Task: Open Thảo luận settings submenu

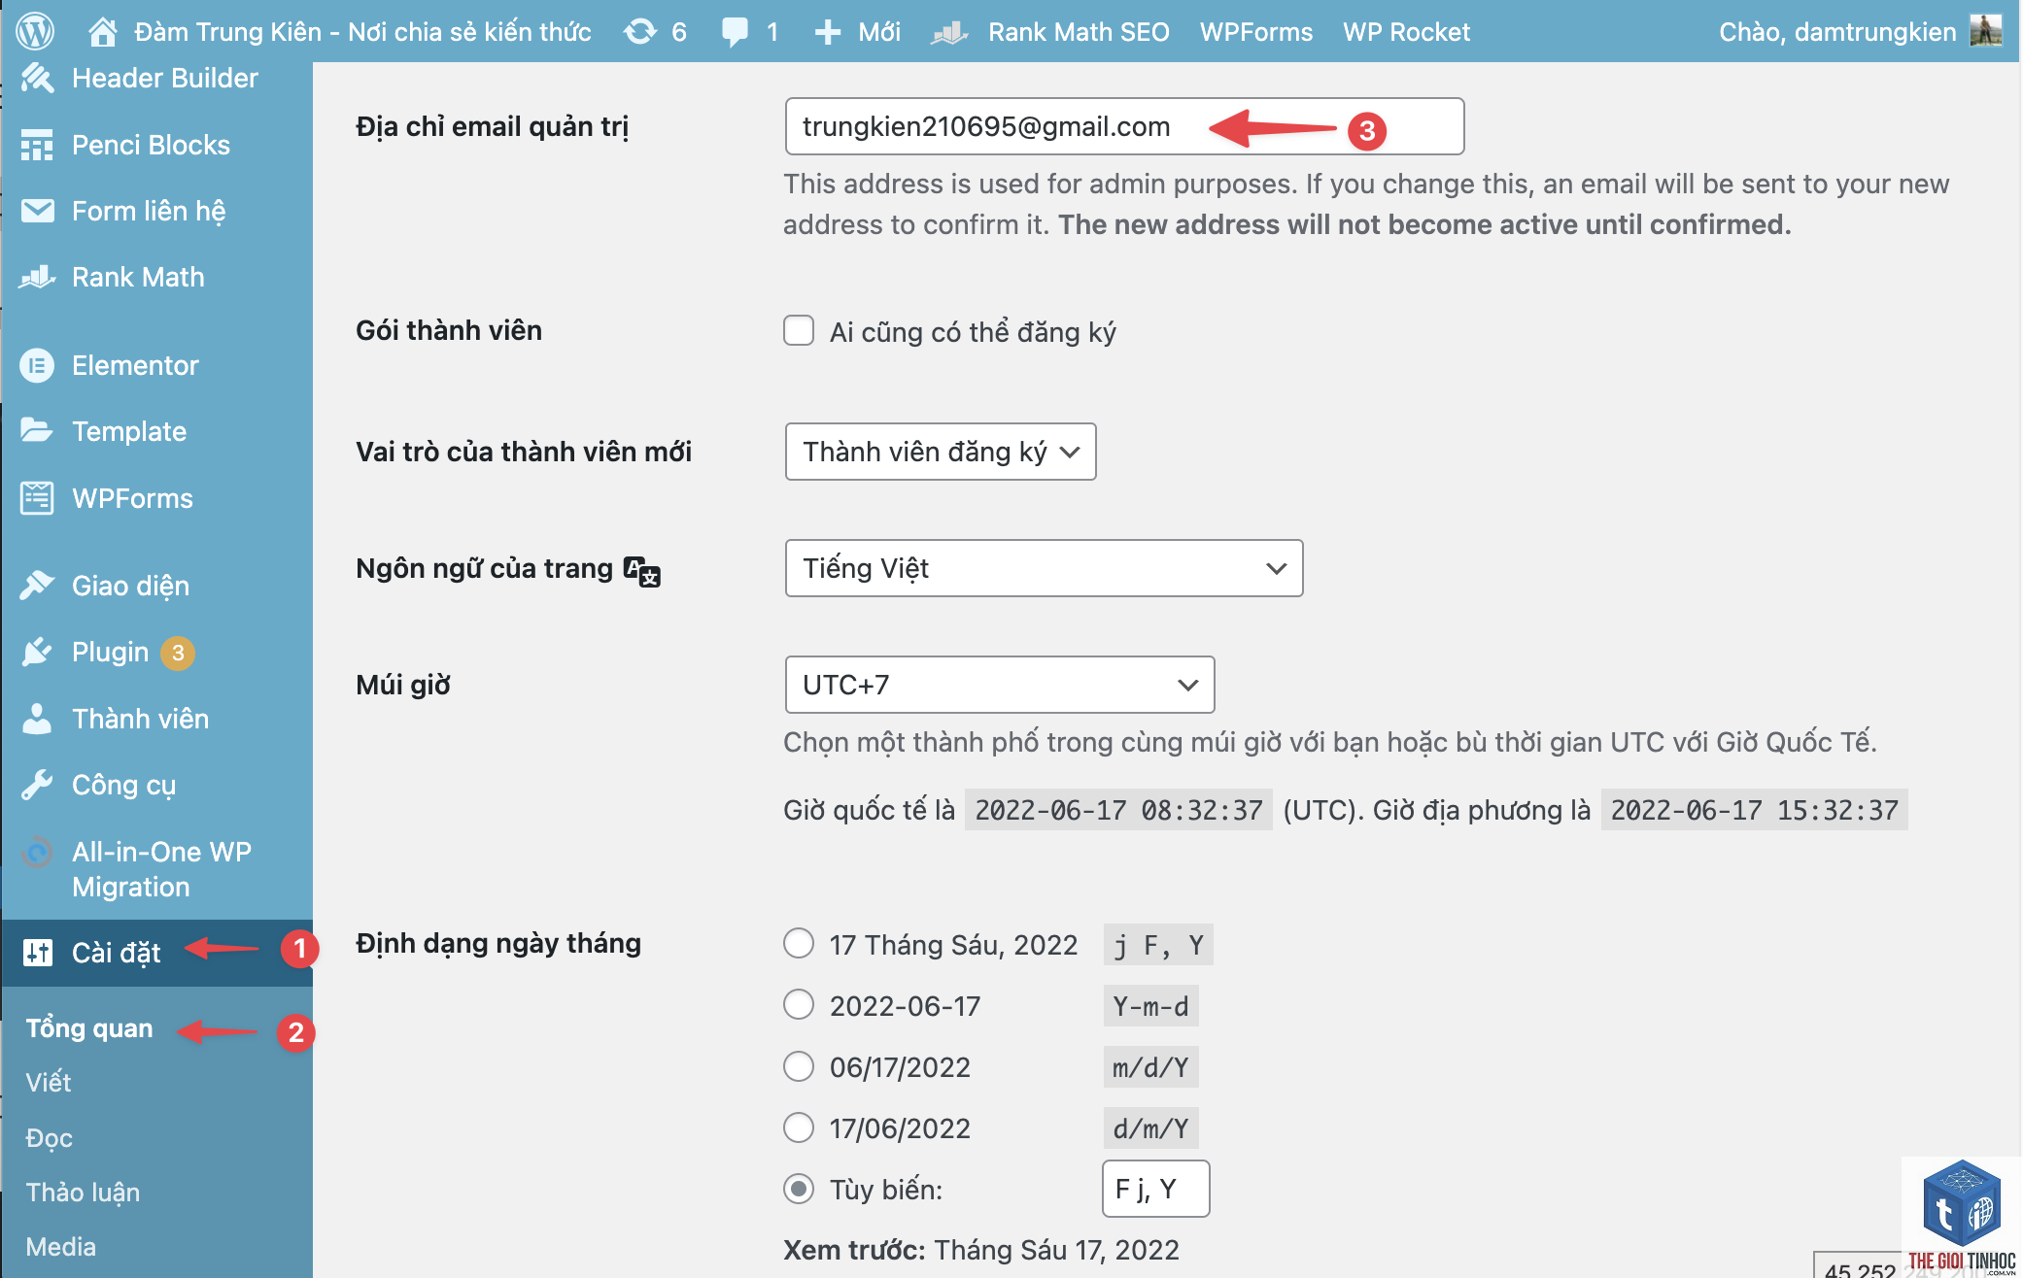Action: (83, 1193)
